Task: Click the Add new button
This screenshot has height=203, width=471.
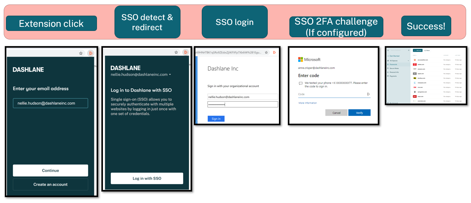Action: [x=418, y=50]
